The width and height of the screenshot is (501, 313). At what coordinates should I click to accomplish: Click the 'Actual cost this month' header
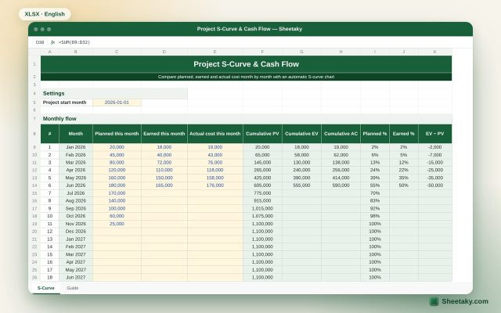coord(215,134)
